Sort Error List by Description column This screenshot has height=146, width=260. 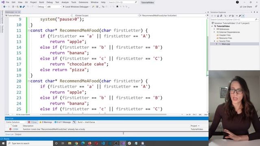coord(28,126)
